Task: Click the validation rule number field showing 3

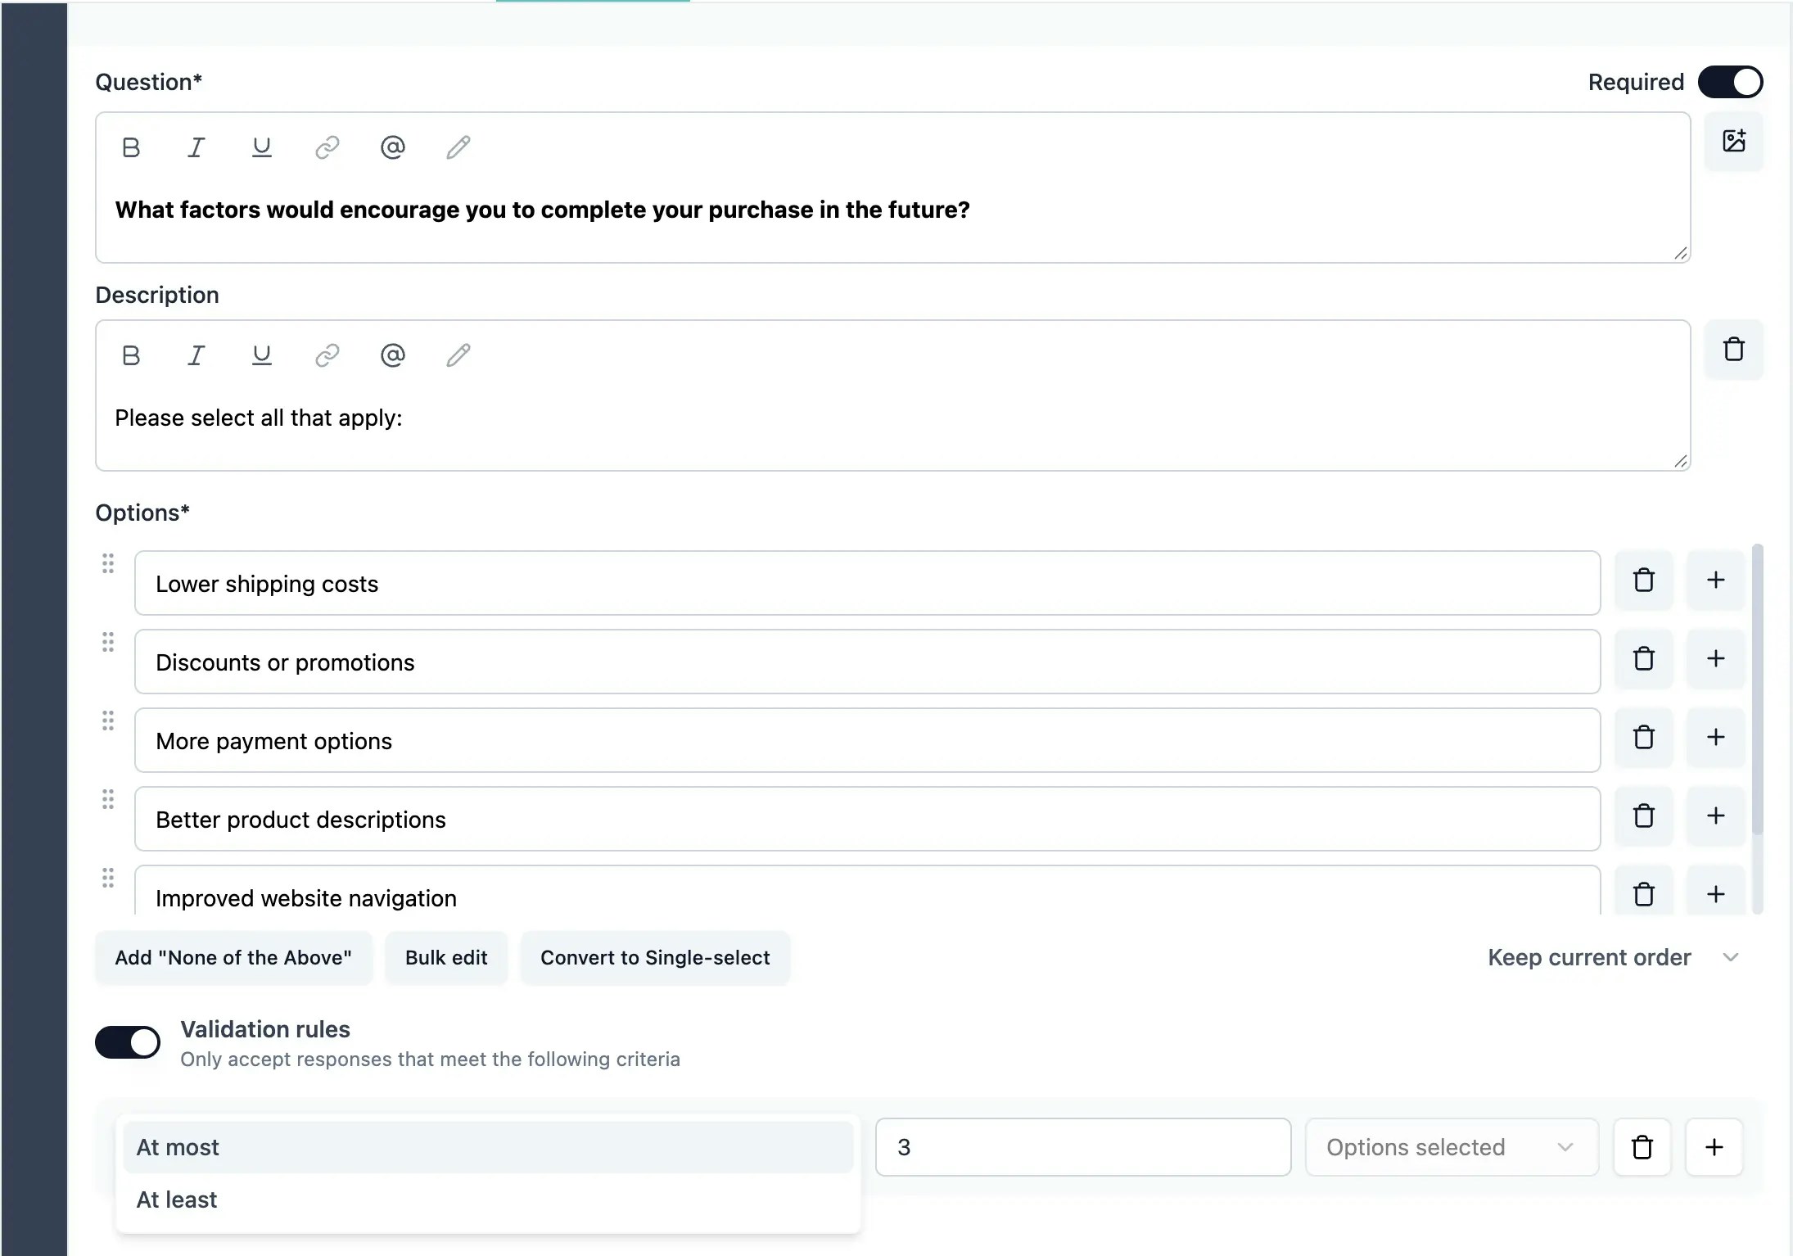Action: (1082, 1146)
